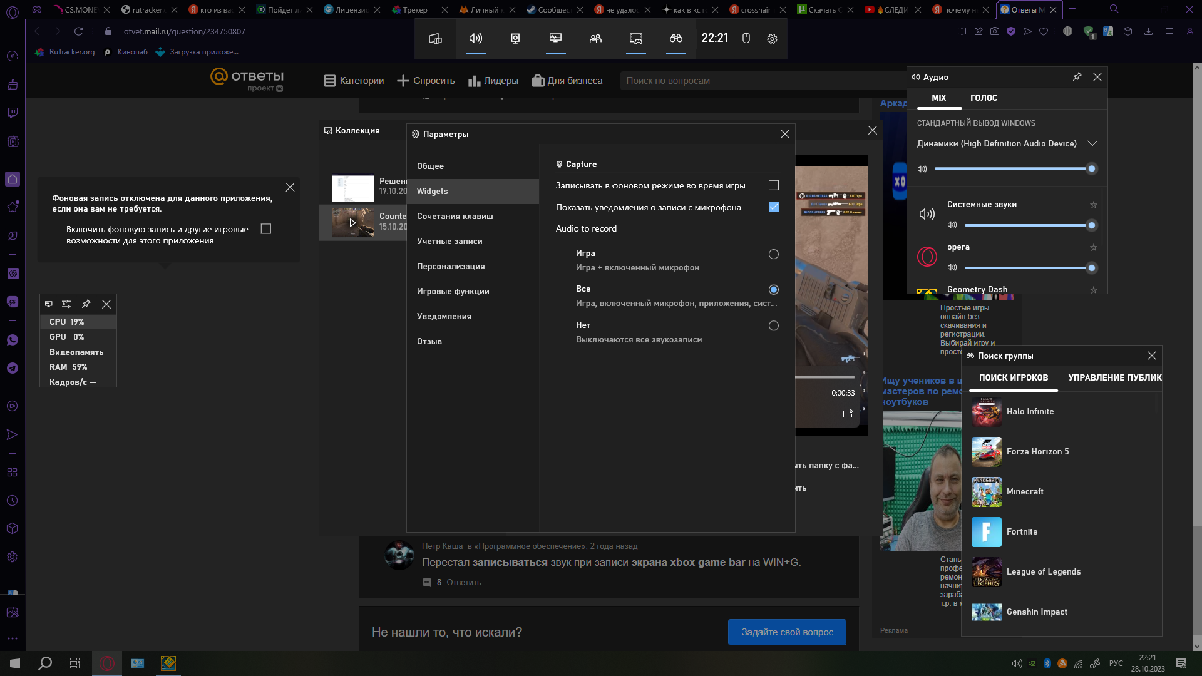
Task: Click the share icon under the video preview
Action: point(848,414)
